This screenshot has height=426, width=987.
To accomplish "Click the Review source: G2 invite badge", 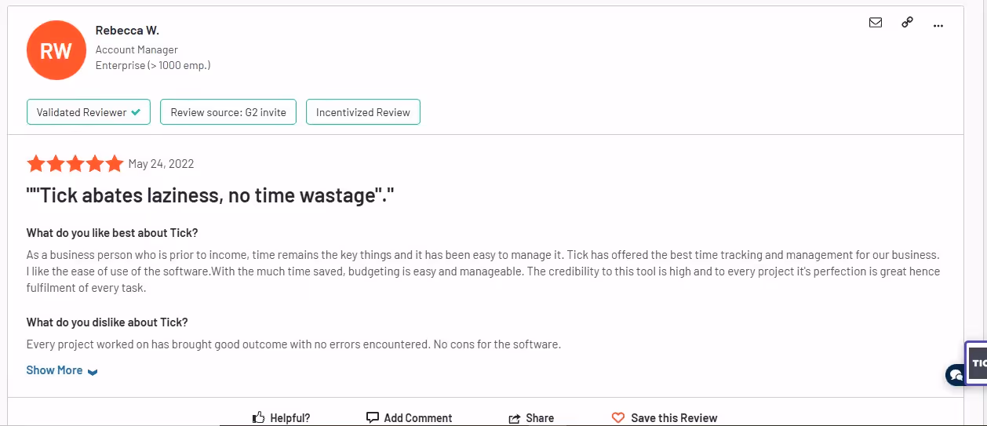I will point(228,112).
